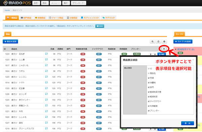Click the blue icon in row 1223
The width and height of the screenshot is (202, 132).
point(46,59)
